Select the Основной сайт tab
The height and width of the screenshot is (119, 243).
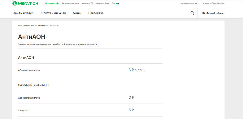coord(52,3)
